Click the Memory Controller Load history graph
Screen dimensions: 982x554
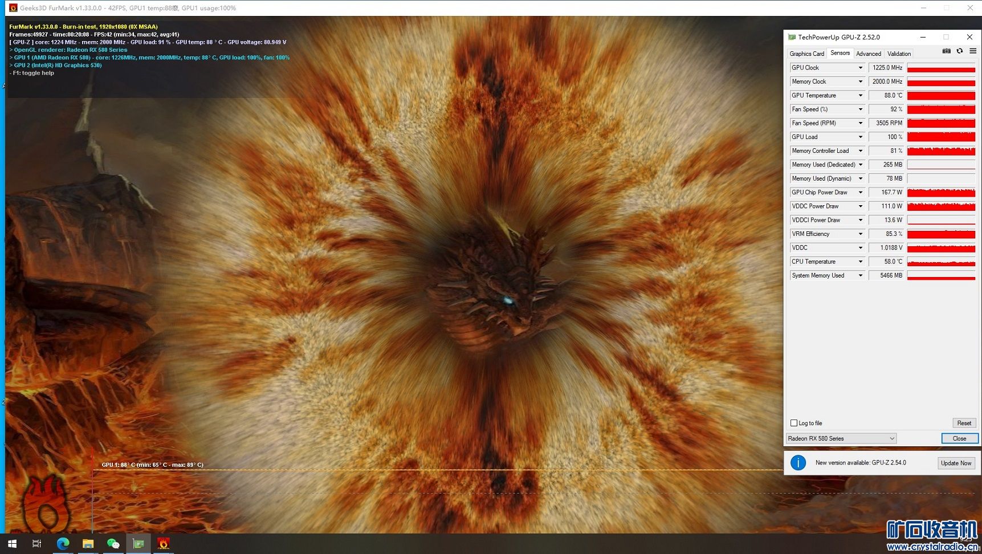click(941, 151)
